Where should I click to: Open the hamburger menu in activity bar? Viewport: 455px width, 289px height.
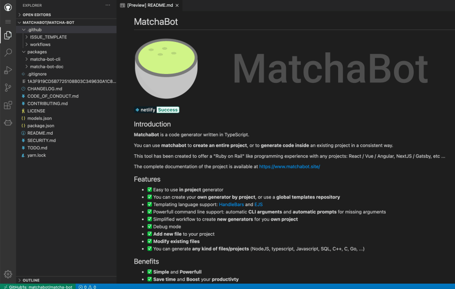point(8,22)
